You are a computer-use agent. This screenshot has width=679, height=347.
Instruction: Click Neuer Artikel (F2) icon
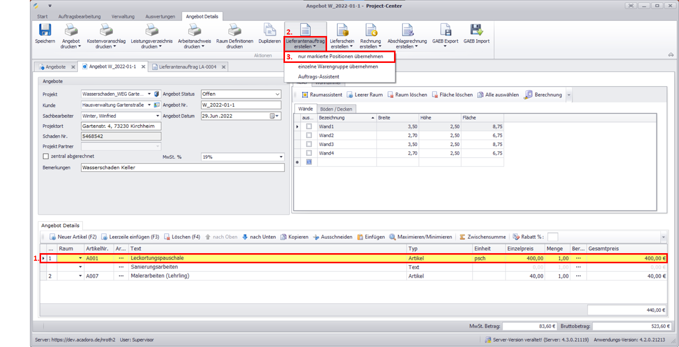click(52, 237)
